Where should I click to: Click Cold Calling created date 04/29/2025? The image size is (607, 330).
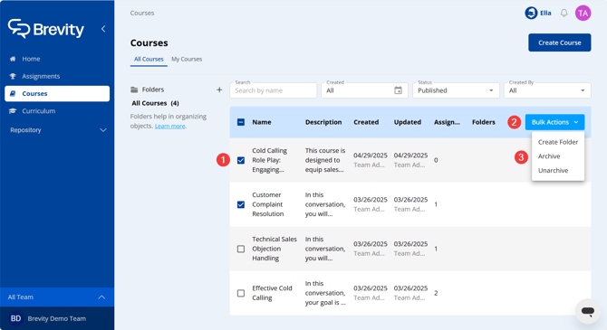(370, 156)
